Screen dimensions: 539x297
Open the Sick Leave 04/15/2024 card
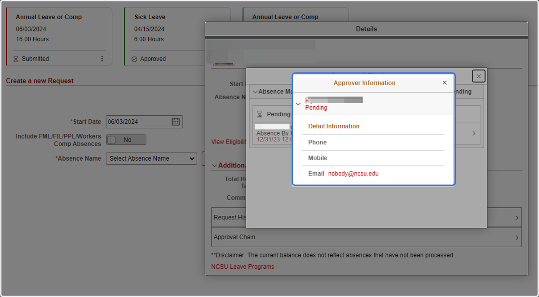click(x=177, y=36)
